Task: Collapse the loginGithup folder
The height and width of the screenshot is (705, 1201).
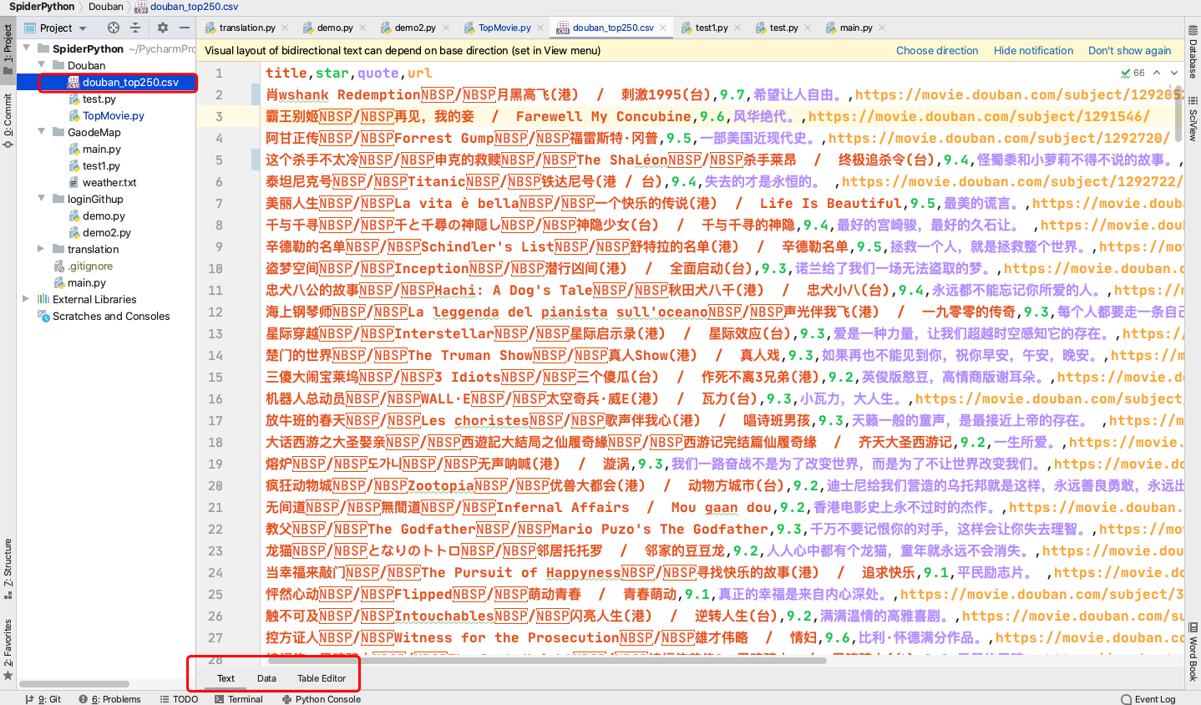Action: coord(42,199)
